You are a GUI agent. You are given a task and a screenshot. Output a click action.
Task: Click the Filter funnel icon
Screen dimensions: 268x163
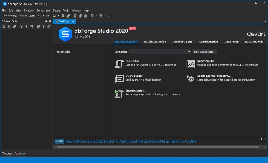(x=44, y=26)
